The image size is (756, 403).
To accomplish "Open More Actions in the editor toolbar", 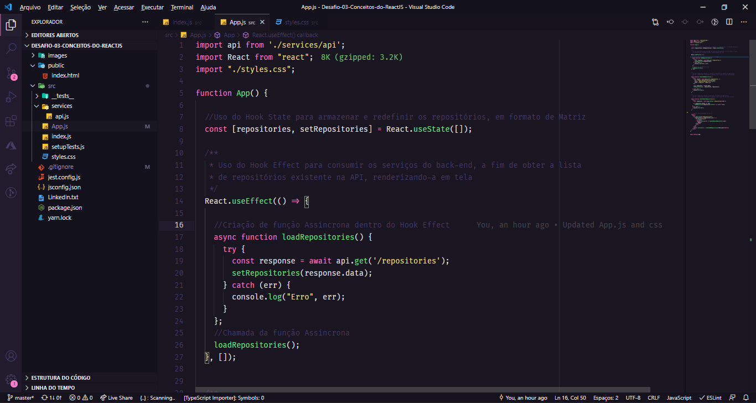I will [x=744, y=22].
